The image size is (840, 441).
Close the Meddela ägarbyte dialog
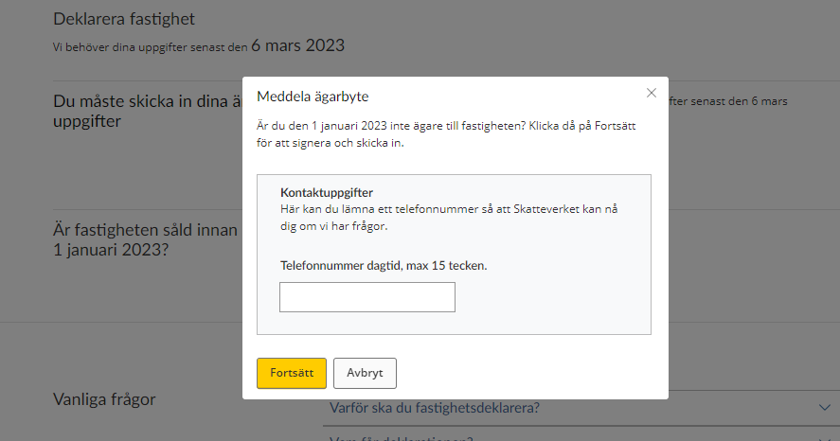[x=651, y=93]
